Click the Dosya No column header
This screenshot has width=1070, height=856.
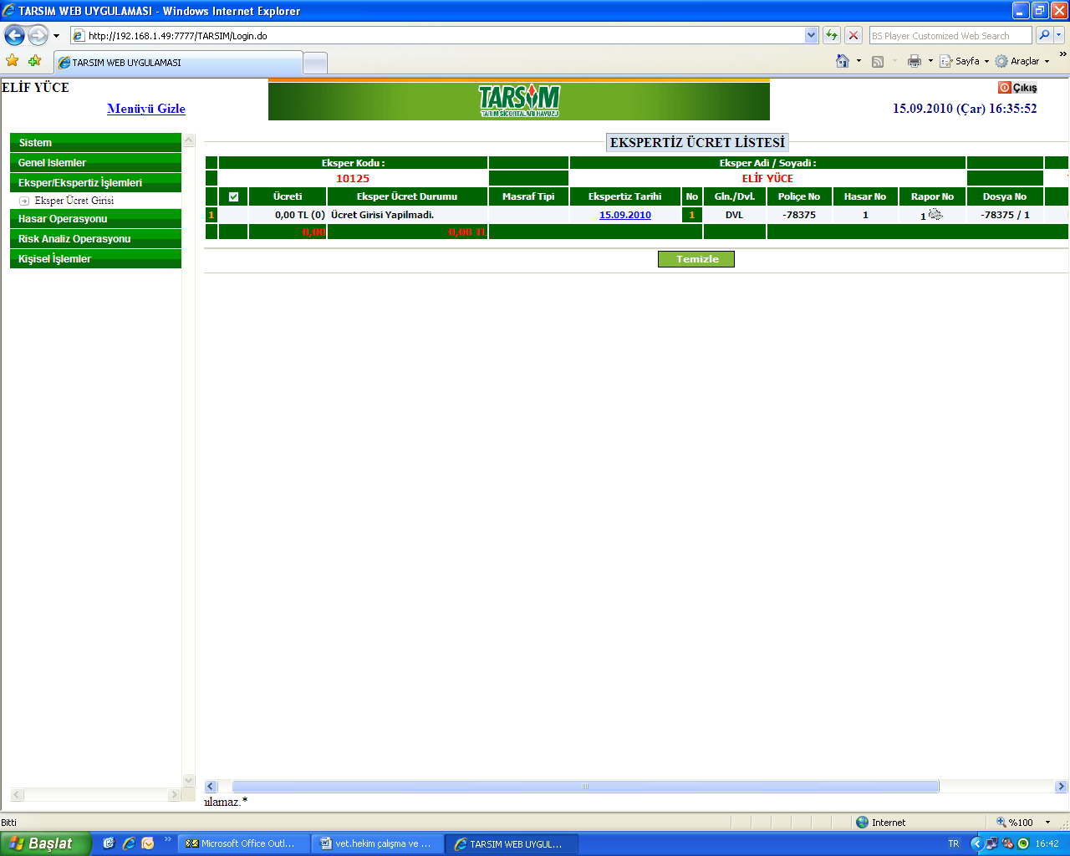pos(1005,196)
